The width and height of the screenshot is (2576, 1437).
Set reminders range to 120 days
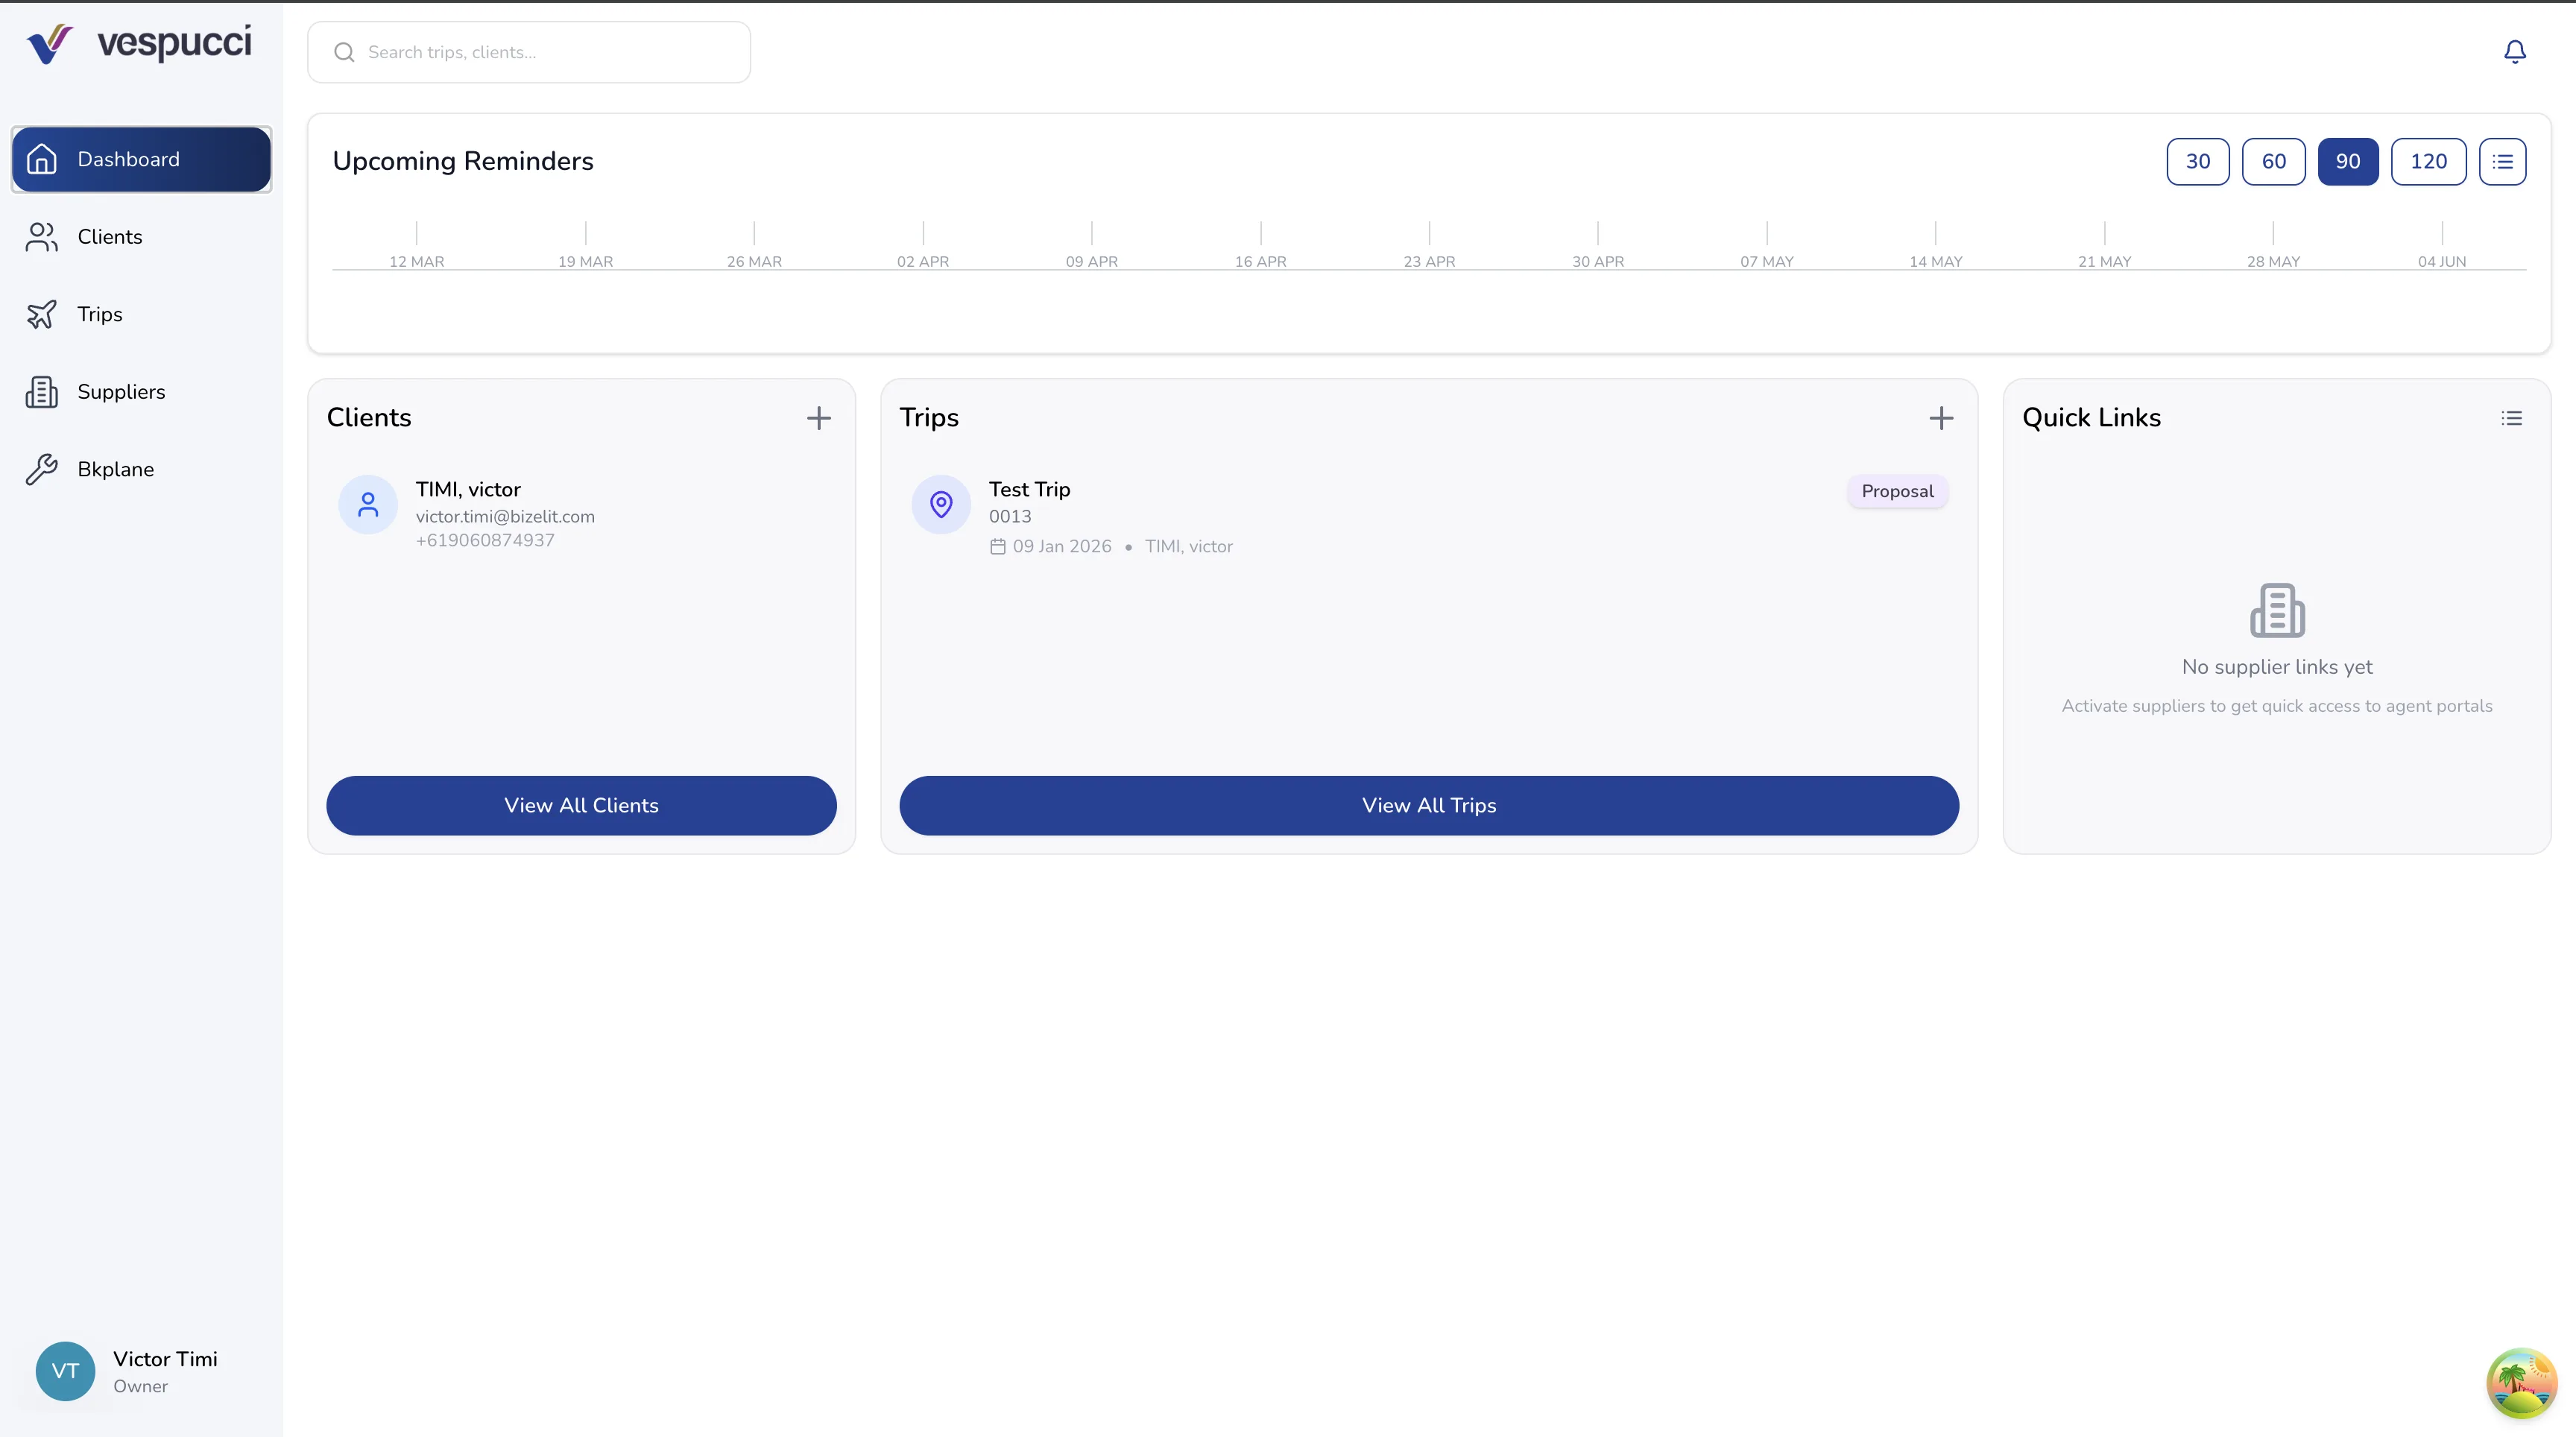pyautogui.click(x=2427, y=161)
